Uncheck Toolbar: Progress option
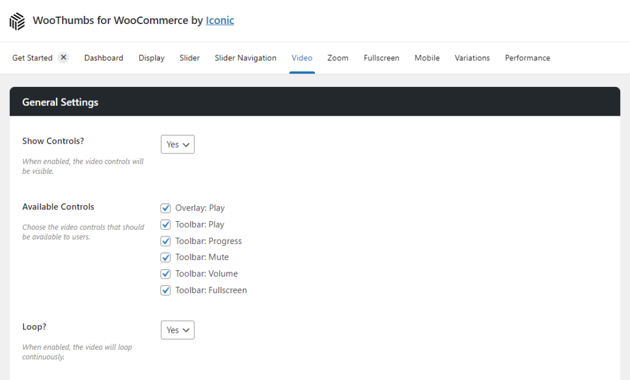Screen dimensions: 630x380 pos(165,241)
